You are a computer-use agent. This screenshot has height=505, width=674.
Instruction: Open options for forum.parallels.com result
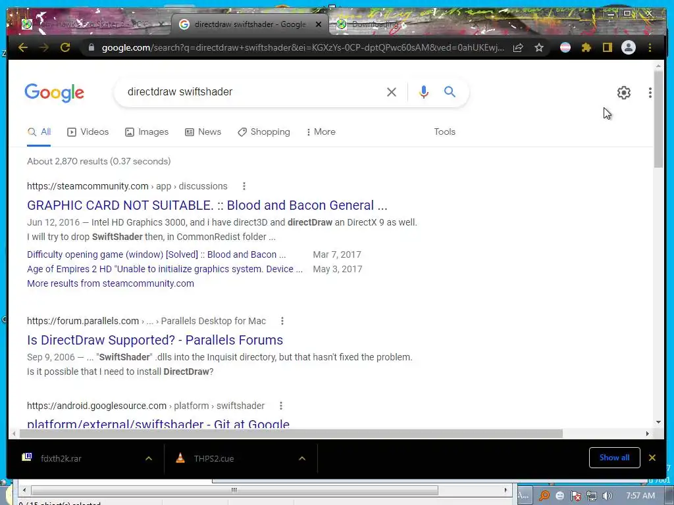tap(282, 321)
